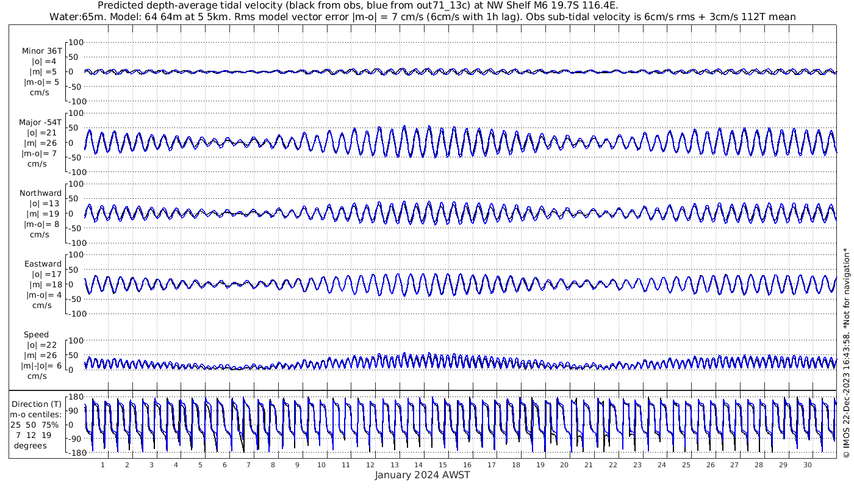Click day 24 tick label on the date axis
The width and height of the screenshot is (854, 488).
662,465
